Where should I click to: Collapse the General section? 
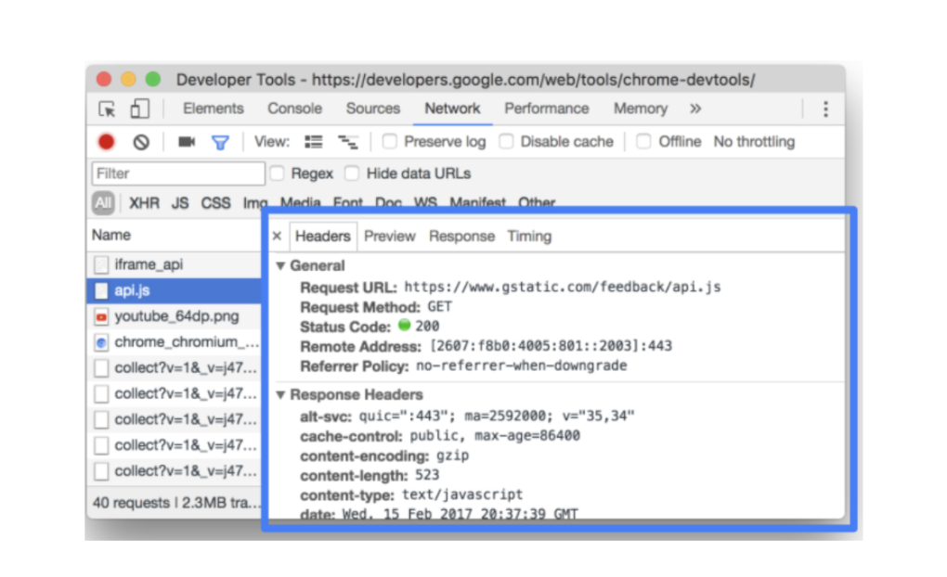point(281,266)
